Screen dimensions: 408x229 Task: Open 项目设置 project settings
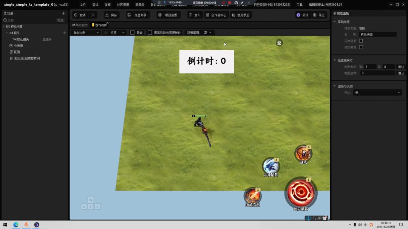coord(167,15)
